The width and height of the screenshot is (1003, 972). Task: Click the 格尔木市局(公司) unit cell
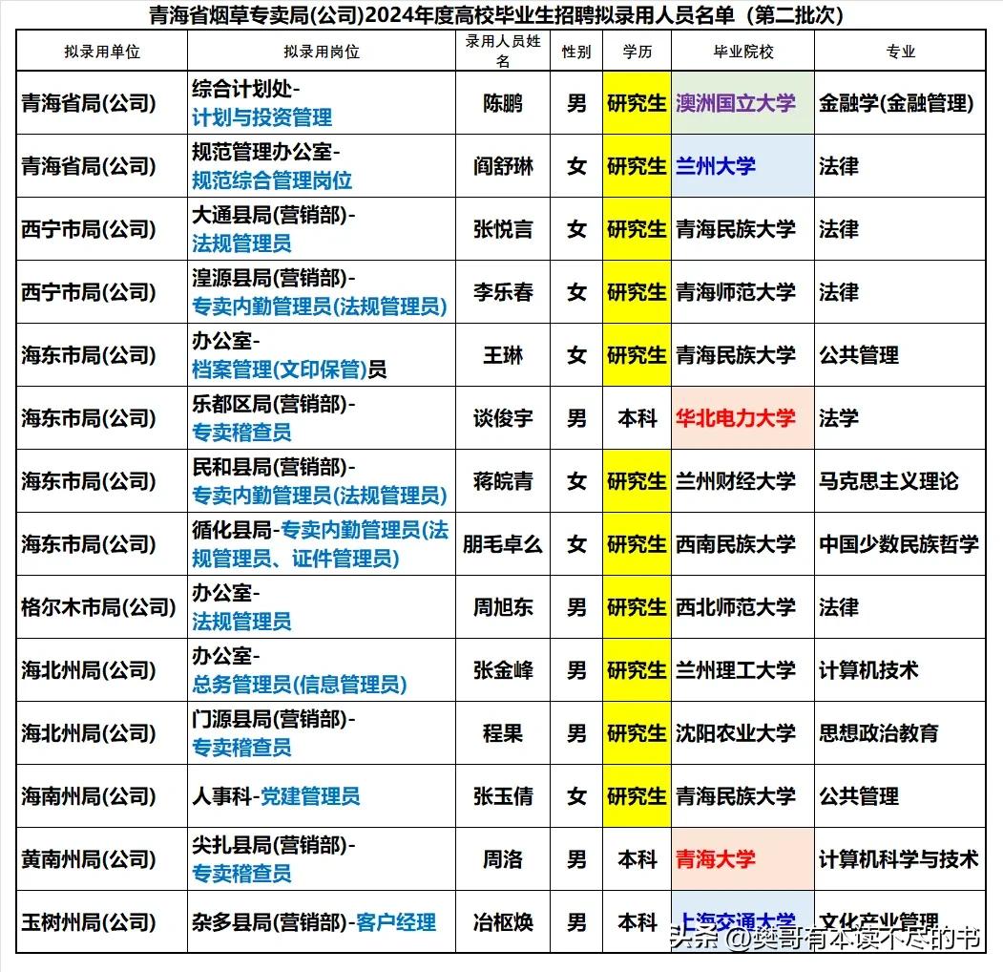(x=102, y=607)
